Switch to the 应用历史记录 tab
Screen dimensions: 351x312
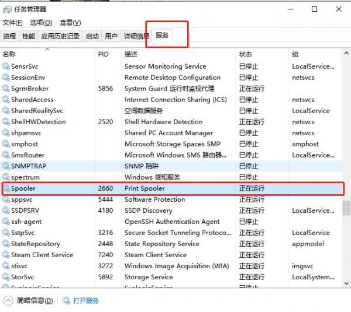pyautogui.click(x=60, y=36)
